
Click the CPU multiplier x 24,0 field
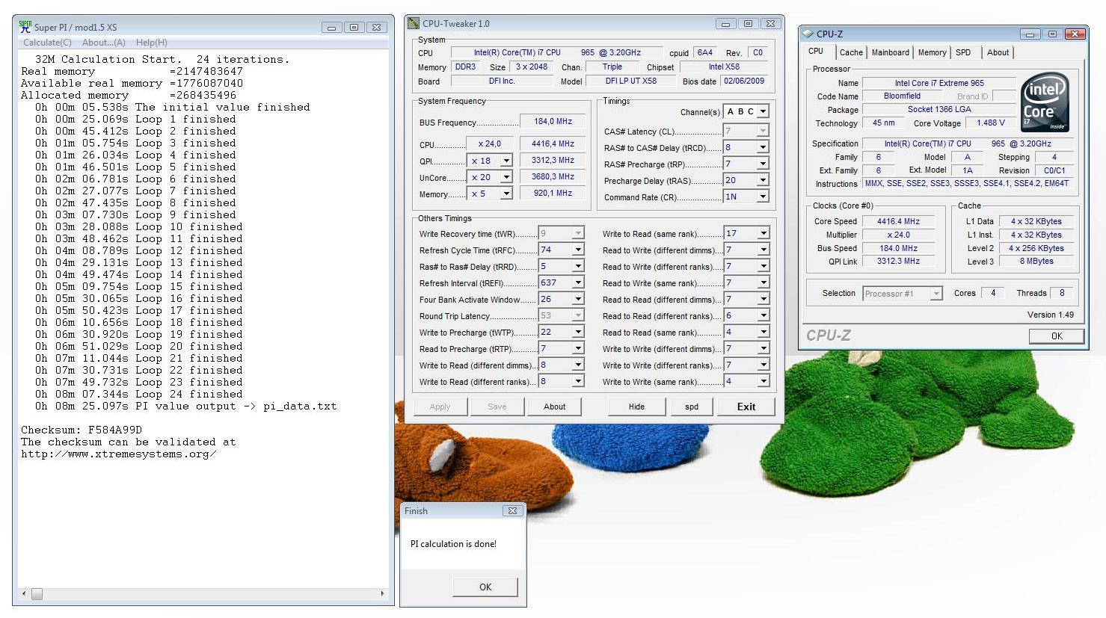[488, 143]
